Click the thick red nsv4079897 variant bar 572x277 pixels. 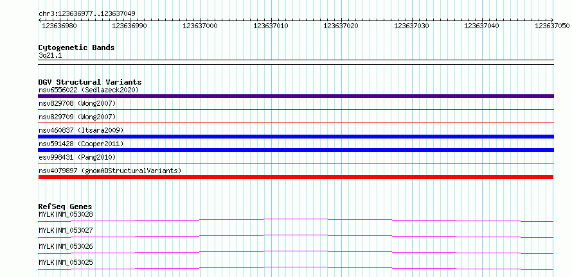click(x=296, y=177)
